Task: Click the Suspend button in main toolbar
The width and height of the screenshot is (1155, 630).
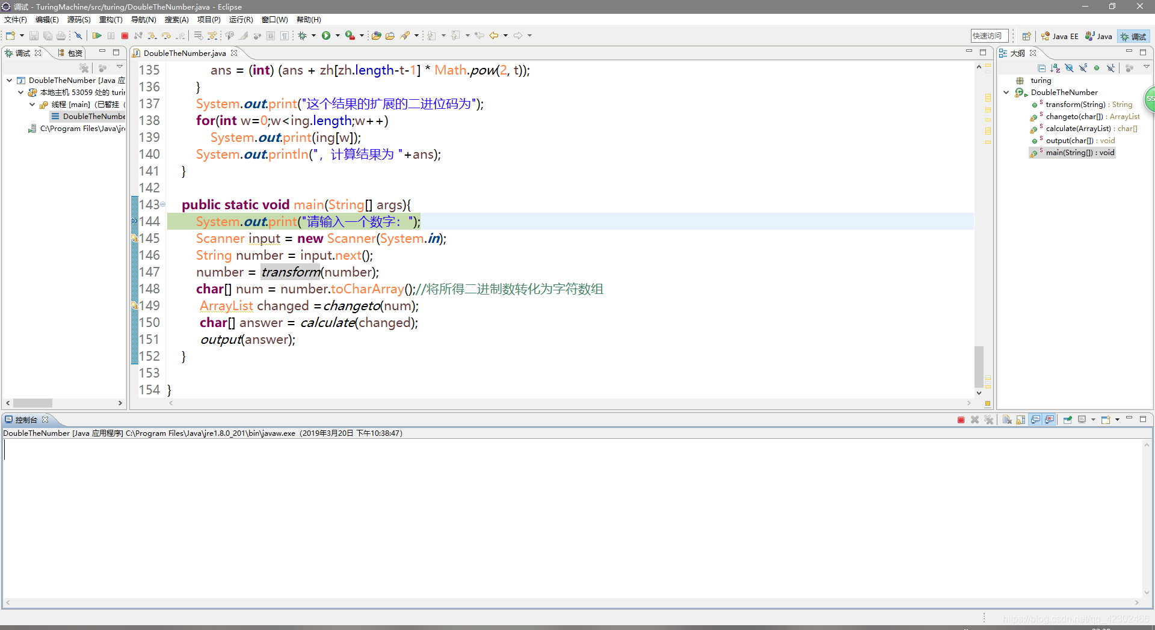Action: 111,36
